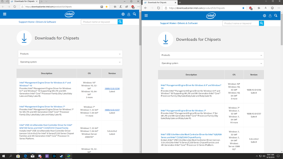Click the globe language icon on the right page
This screenshot has height=159, width=283.
(264, 16)
